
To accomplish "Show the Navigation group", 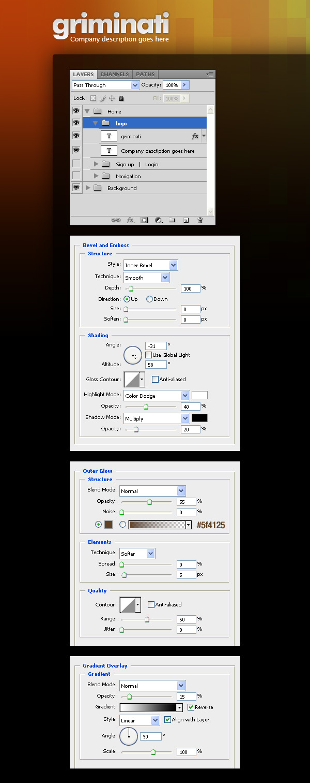I will (x=76, y=176).
